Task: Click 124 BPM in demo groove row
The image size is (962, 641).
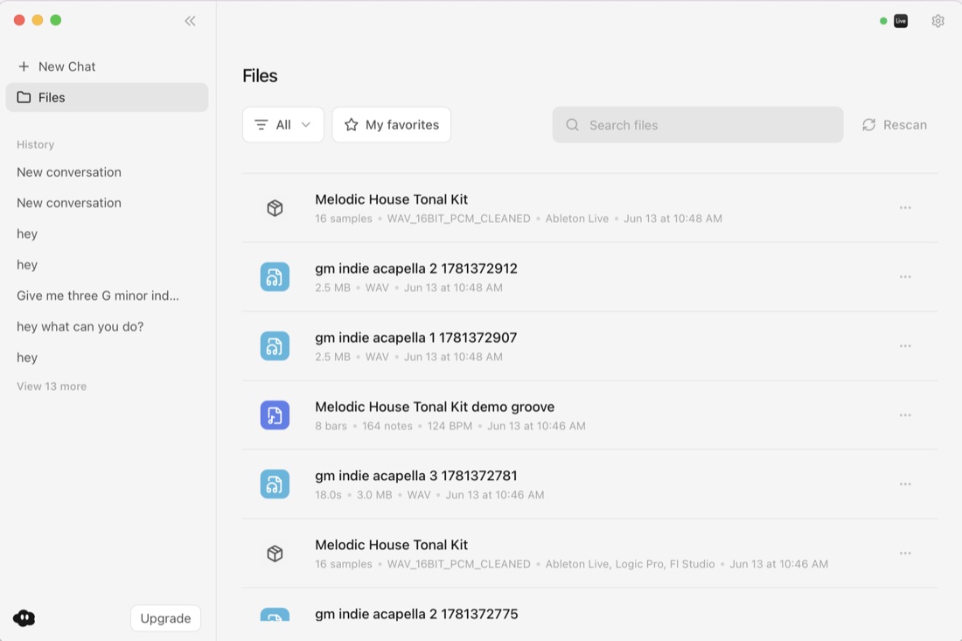Action: pos(450,426)
